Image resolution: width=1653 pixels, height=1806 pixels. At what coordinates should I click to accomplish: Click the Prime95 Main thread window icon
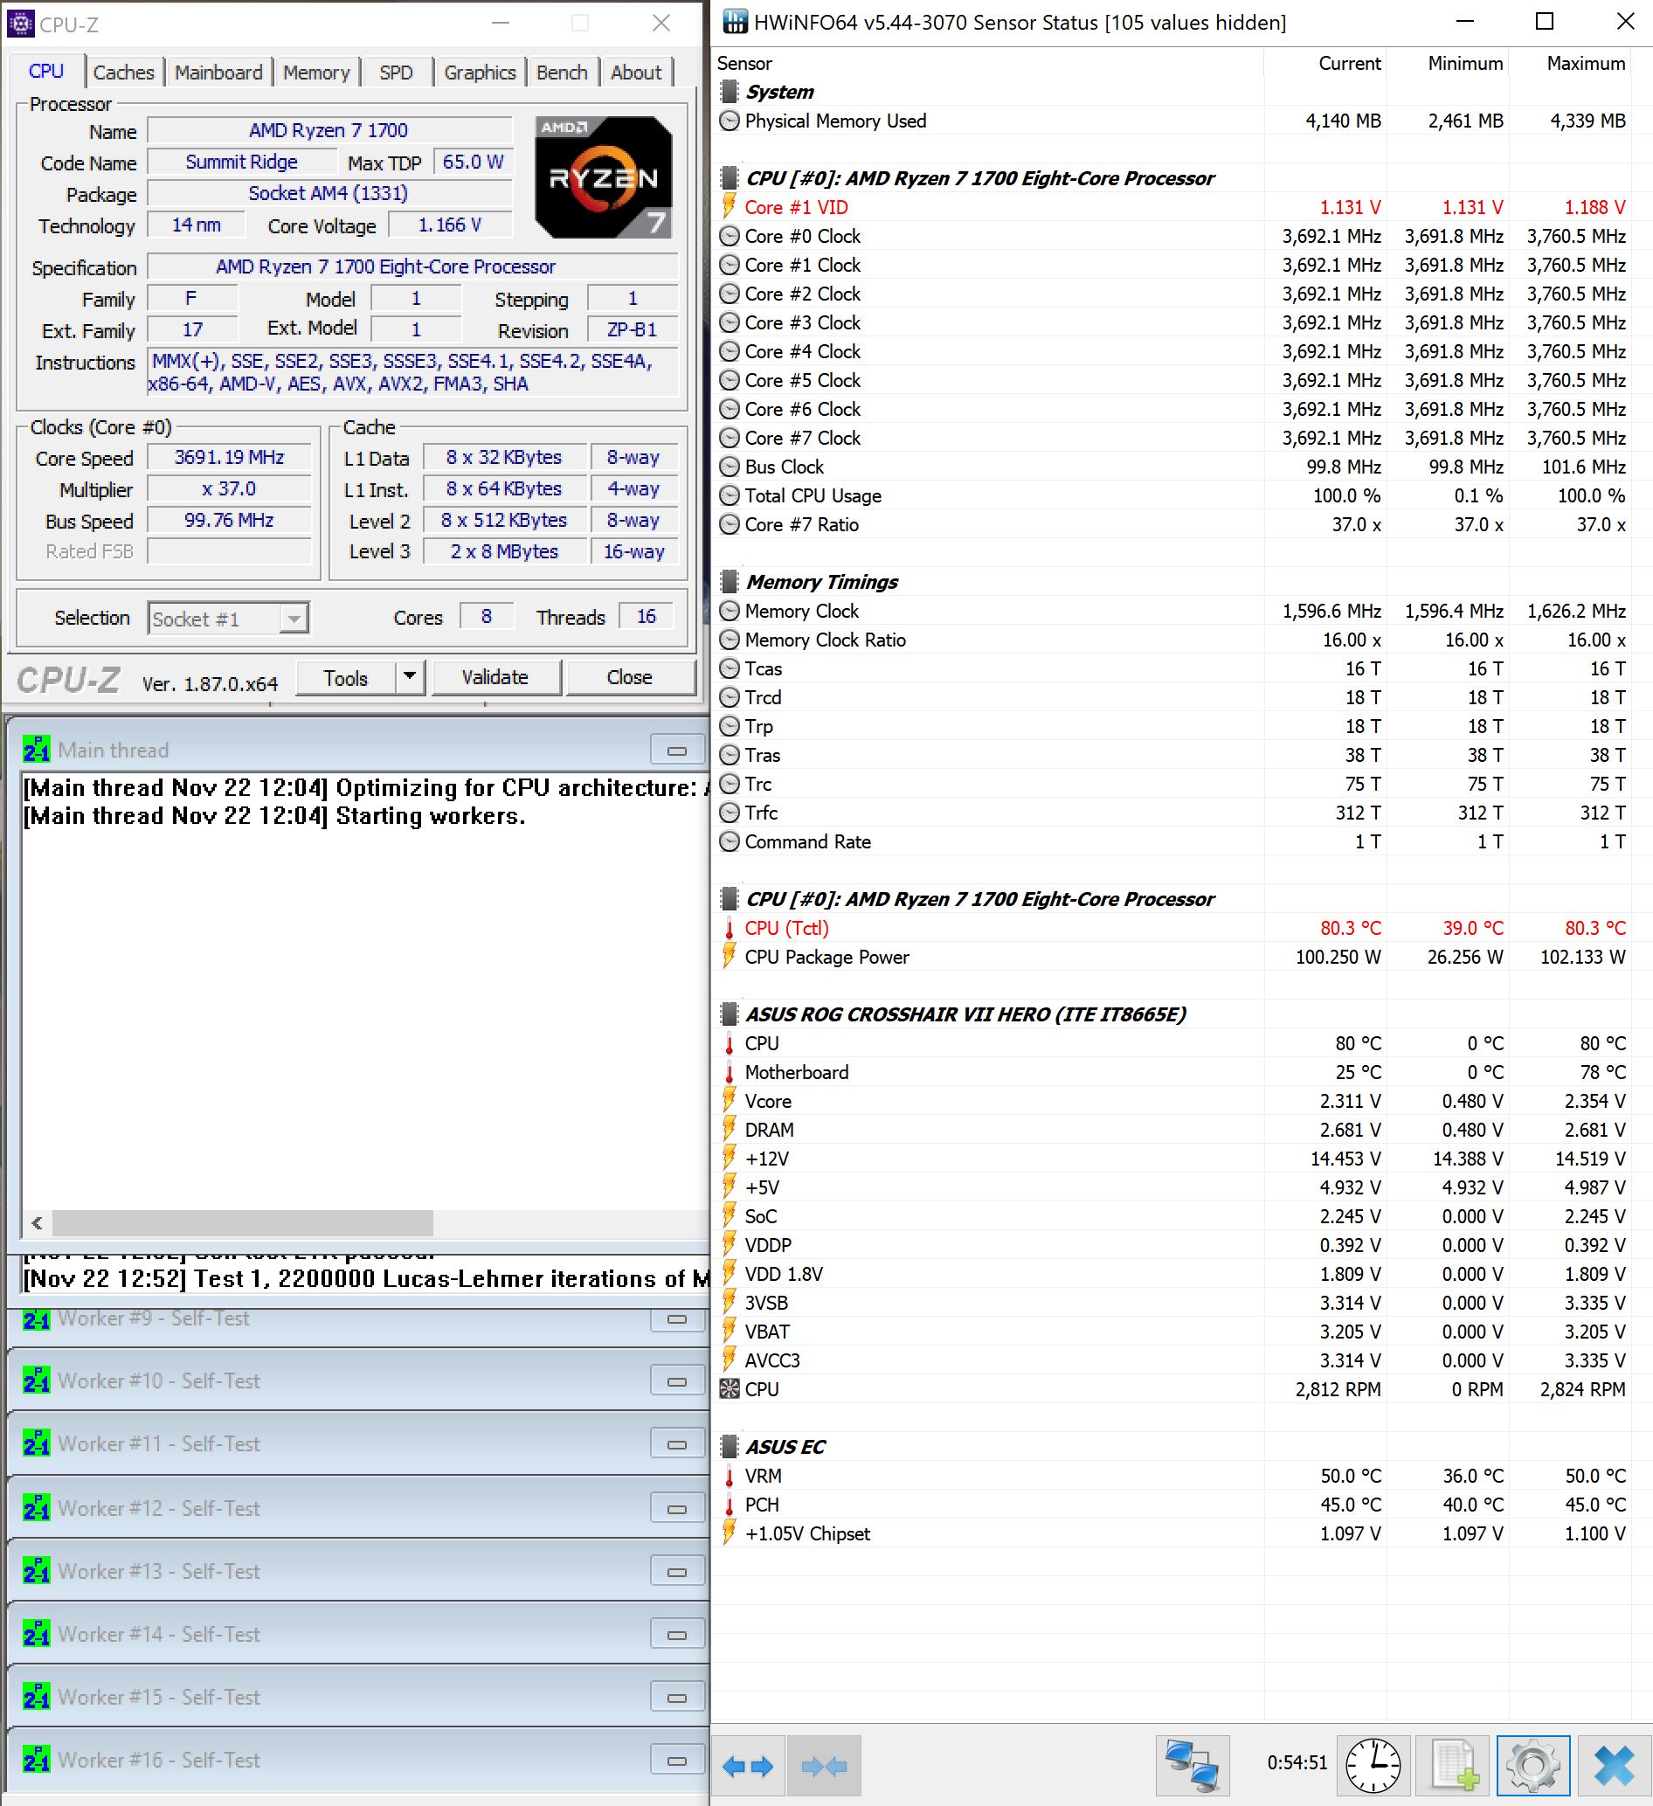coord(37,750)
